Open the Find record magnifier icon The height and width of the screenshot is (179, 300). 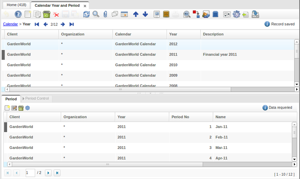[x=96, y=15]
